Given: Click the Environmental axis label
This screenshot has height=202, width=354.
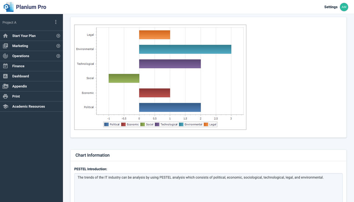Looking at the screenshot, I should click(x=85, y=49).
